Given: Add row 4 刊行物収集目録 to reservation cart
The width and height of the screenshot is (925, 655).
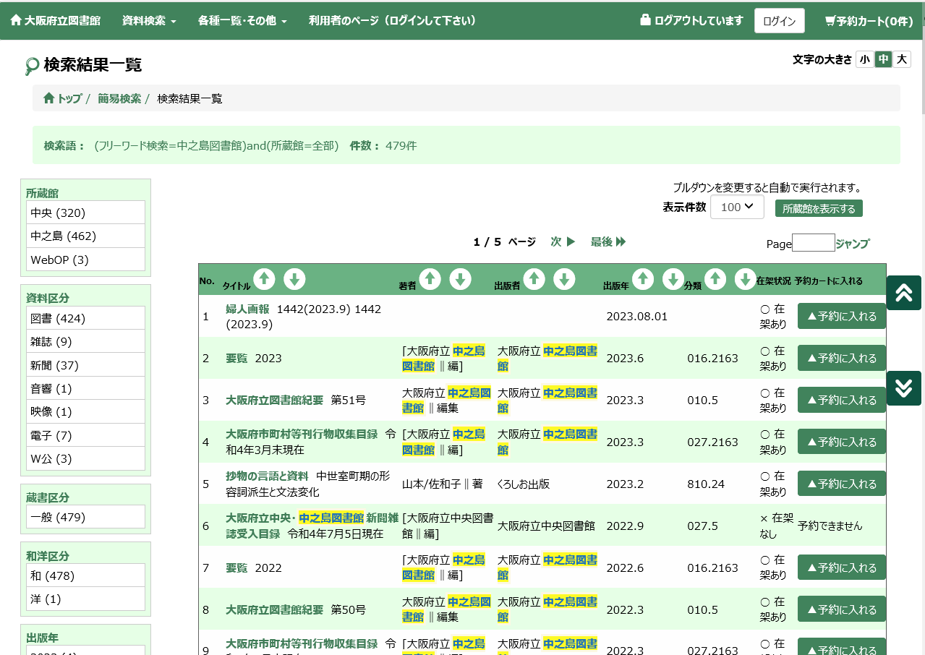Looking at the screenshot, I should coord(842,442).
